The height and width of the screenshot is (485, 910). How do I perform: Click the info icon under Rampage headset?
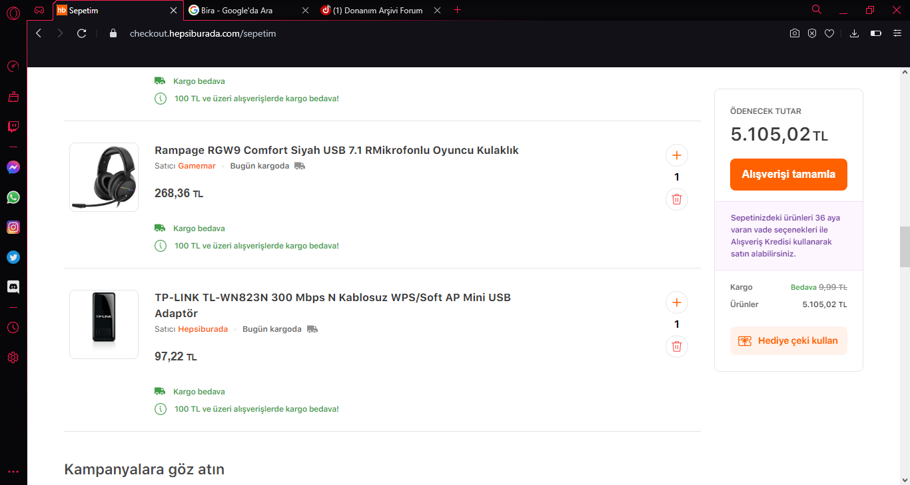tap(161, 246)
